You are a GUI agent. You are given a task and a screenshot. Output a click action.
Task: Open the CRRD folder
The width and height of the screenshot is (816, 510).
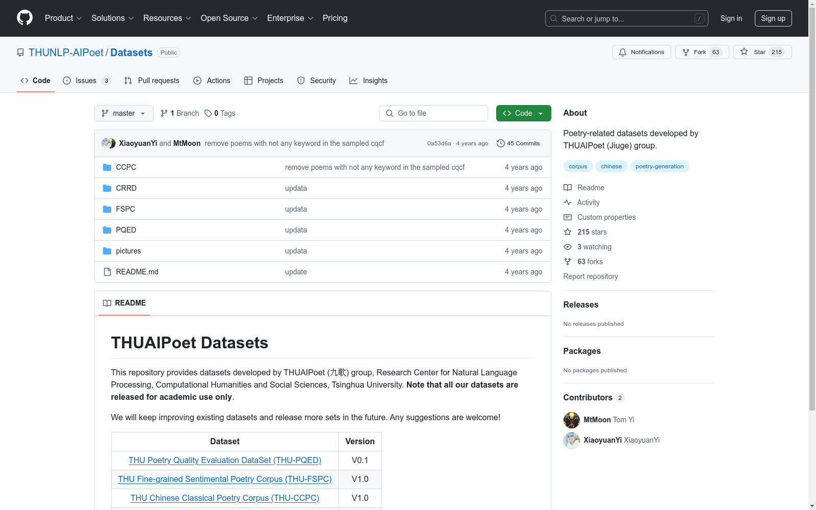(126, 188)
